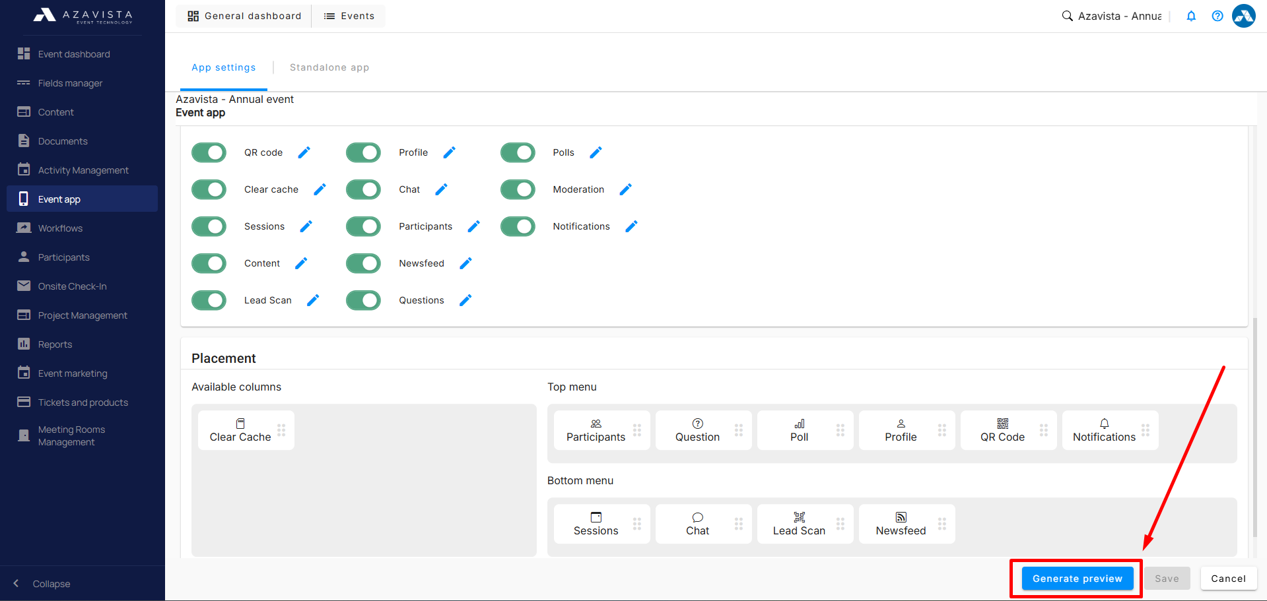Click the drag handle on Newsfeed tile
The width and height of the screenshot is (1267, 601).
pos(942,524)
